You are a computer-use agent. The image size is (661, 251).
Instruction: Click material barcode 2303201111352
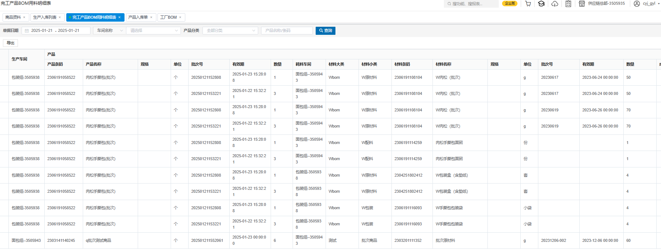[408, 240]
